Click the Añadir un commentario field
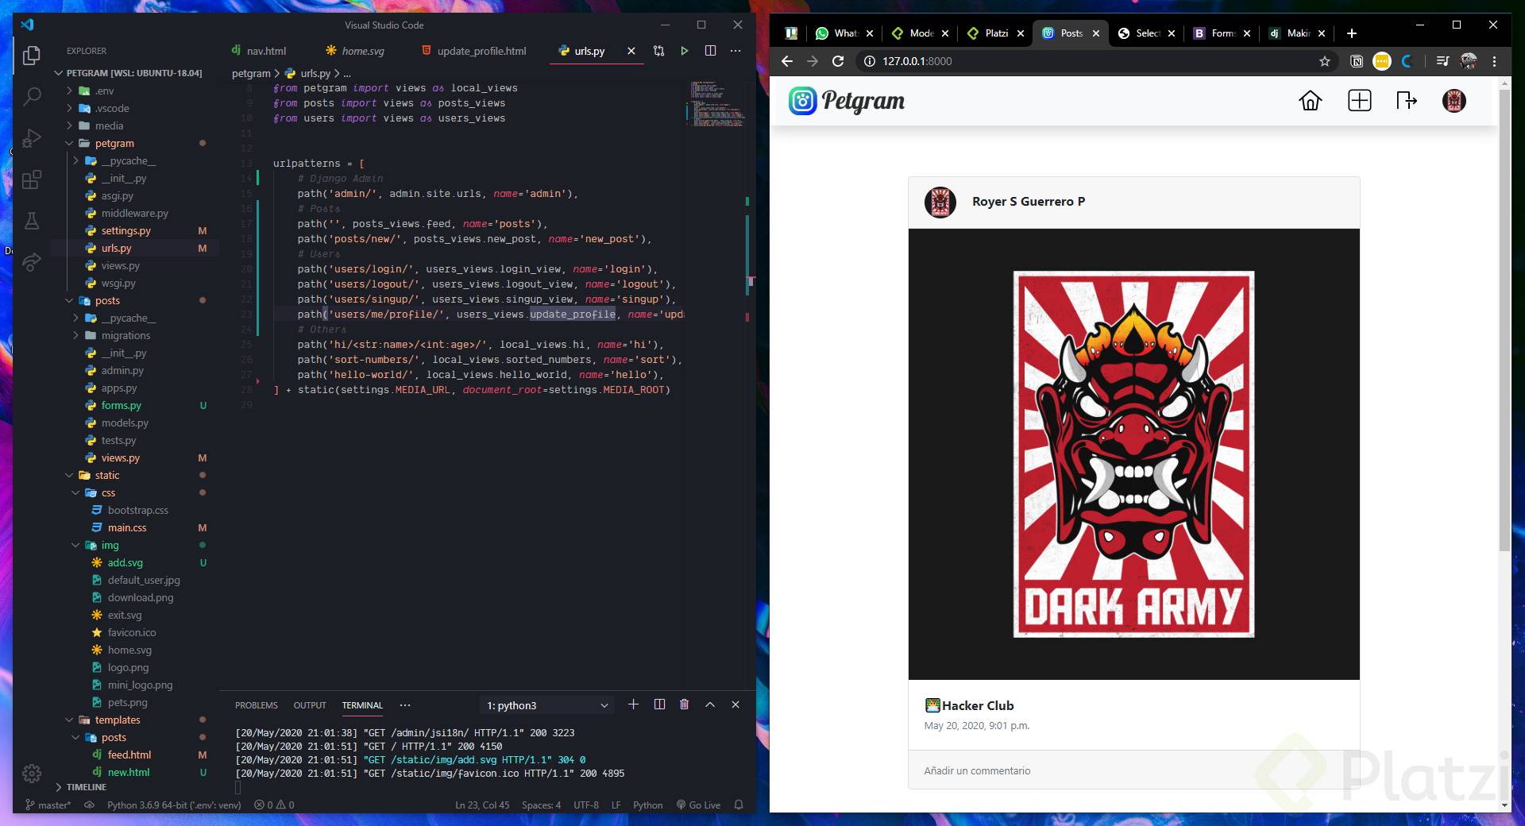The image size is (1525, 826). [x=1133, y=770]
